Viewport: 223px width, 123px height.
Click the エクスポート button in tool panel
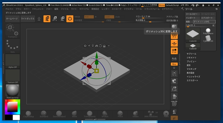(208, 18)
